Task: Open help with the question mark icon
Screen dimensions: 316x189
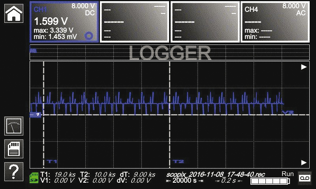Action: coord(13,171)
